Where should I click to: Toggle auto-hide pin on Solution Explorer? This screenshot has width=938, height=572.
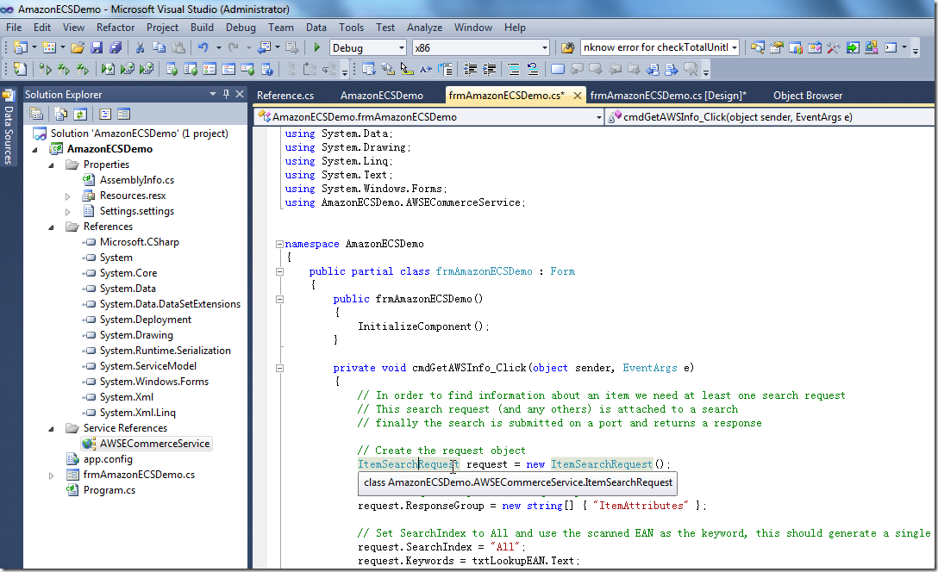point(227,95)
